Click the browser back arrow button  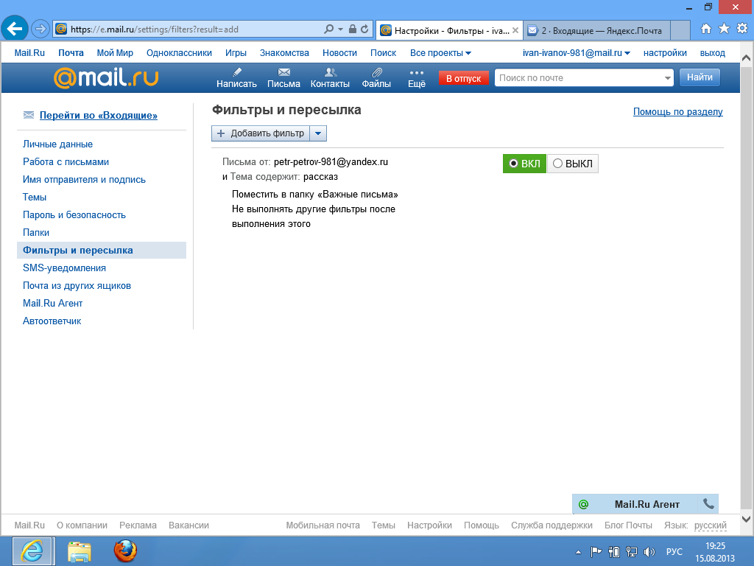(15, 29)
